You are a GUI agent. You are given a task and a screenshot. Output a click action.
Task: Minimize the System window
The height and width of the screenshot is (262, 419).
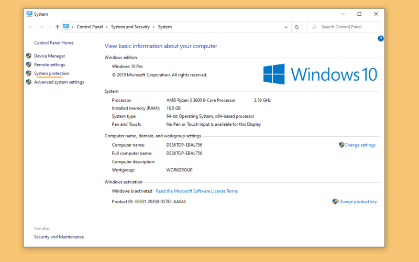(343, 14)
